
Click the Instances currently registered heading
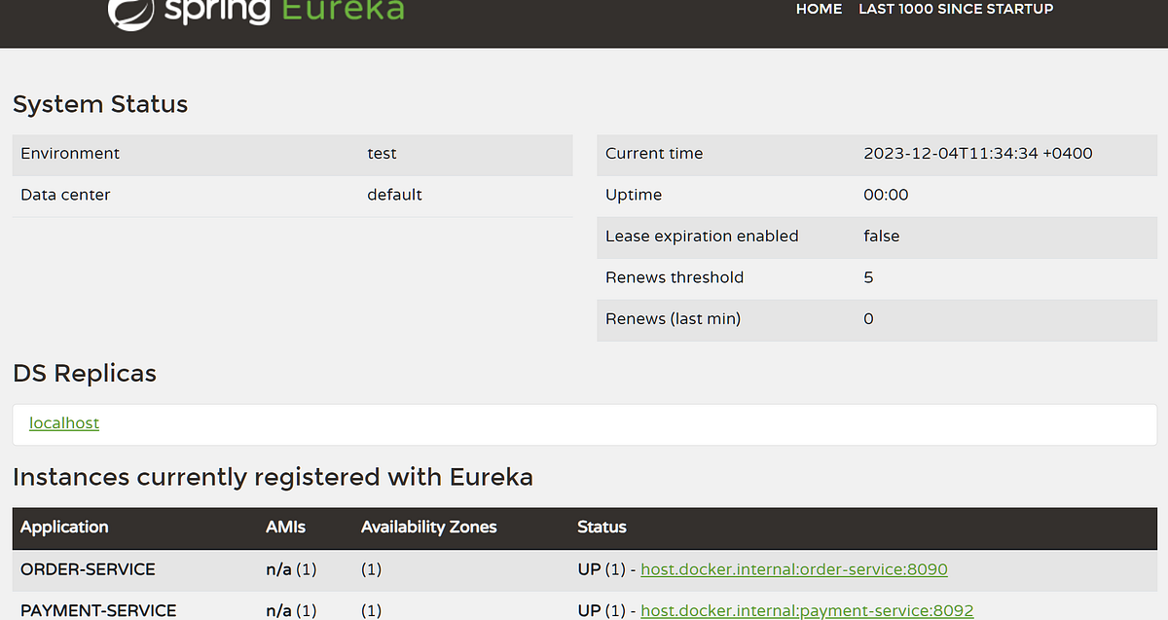click(273, 477)
